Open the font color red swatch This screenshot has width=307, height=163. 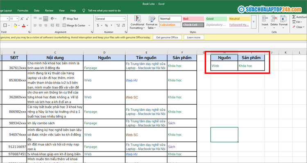click(23, 25)
